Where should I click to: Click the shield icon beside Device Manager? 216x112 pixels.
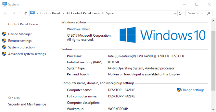pos(4,34)
